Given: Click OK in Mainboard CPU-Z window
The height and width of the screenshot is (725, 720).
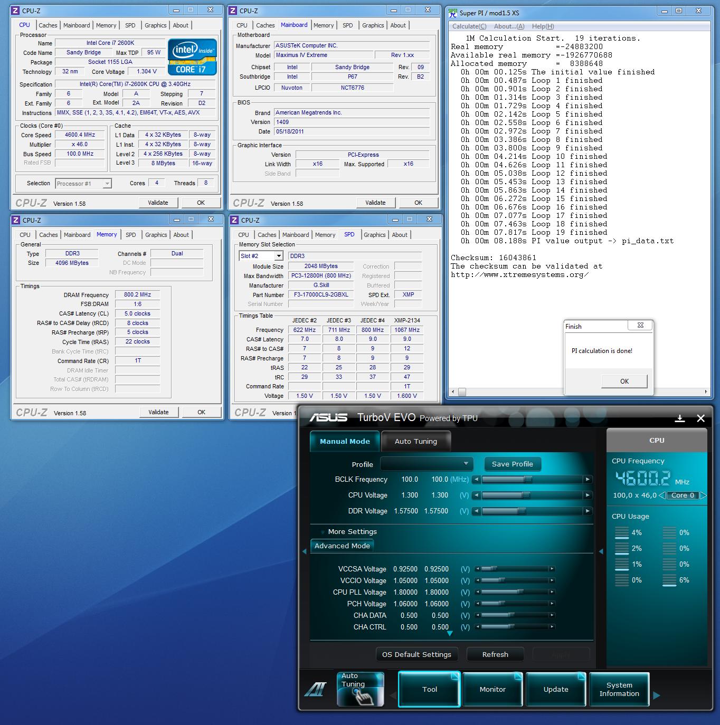Looking at the screenshot, I should point(418,203).
